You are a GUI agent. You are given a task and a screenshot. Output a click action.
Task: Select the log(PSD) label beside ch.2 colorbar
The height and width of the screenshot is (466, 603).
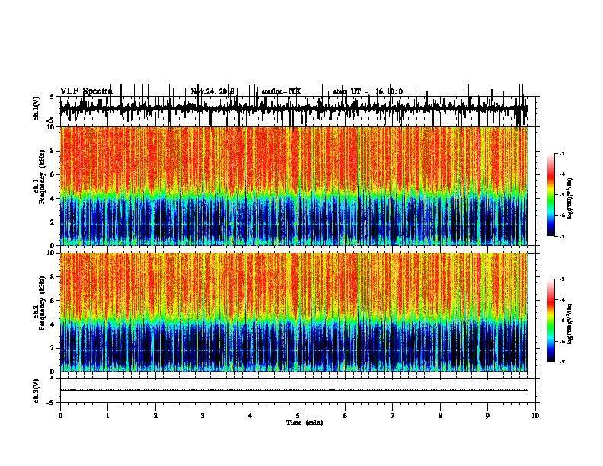569,324
